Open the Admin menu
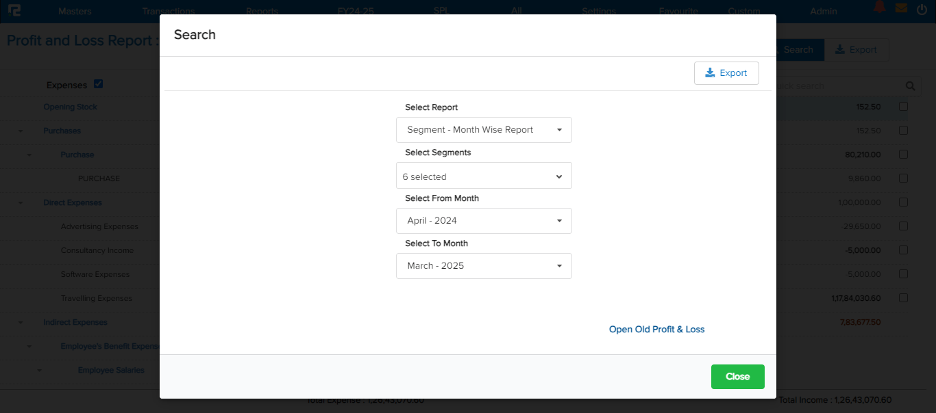 coord(823,11)
